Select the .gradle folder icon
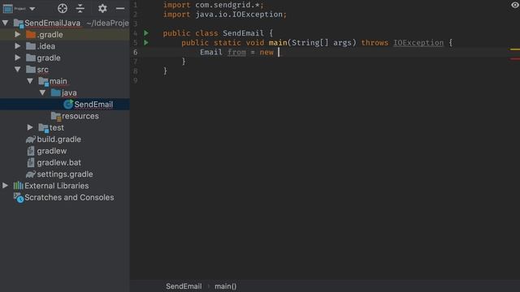Screen dimensions: 520x292 [31, 34]
